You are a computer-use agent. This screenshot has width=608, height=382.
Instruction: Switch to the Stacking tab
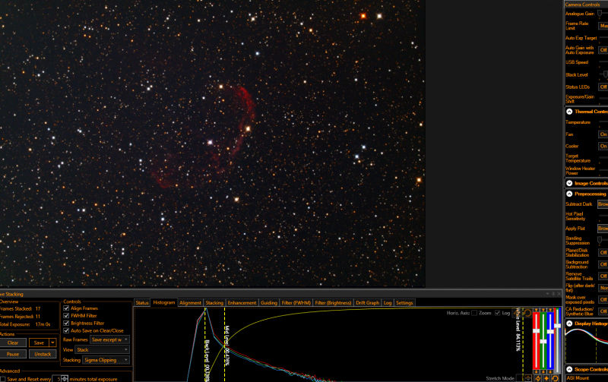[214, 302]
